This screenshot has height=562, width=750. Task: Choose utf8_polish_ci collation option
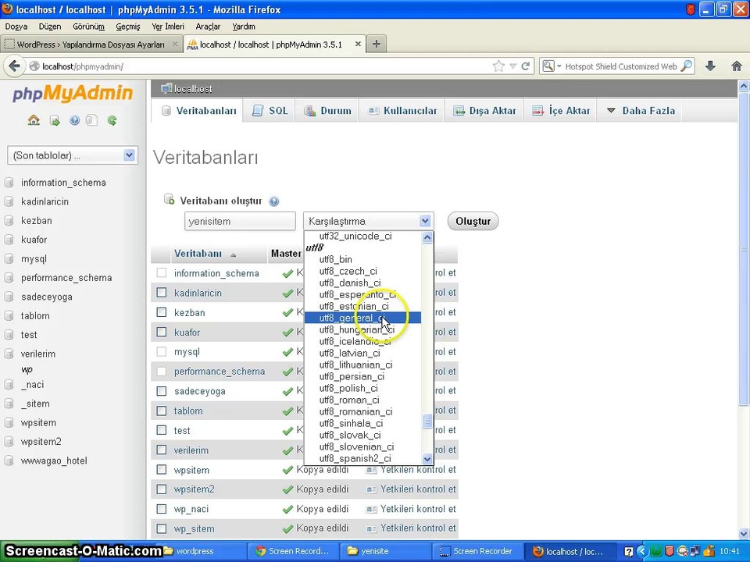tap(362, 388)
